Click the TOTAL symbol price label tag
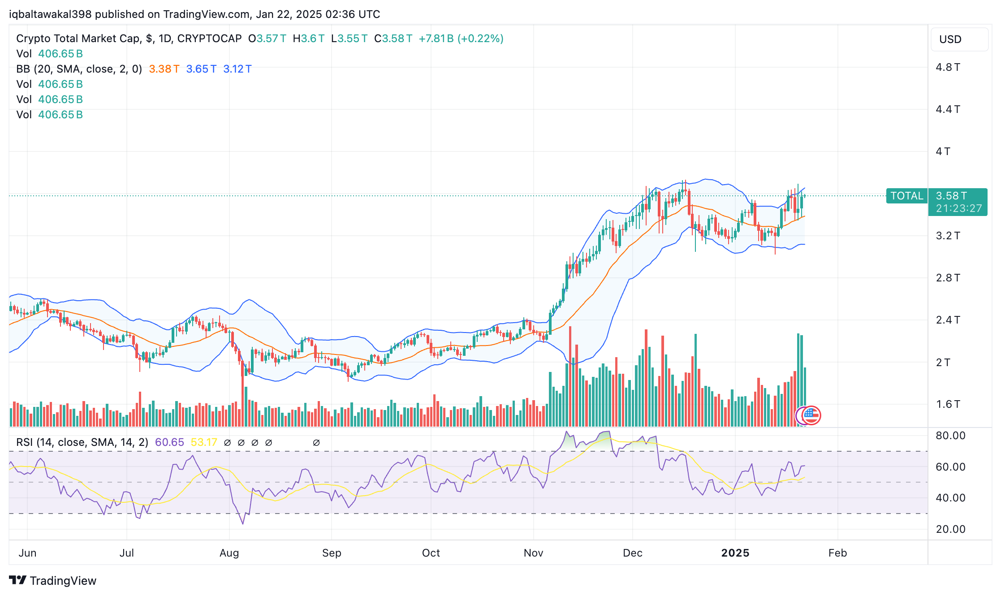 click(x=906, y=196)
